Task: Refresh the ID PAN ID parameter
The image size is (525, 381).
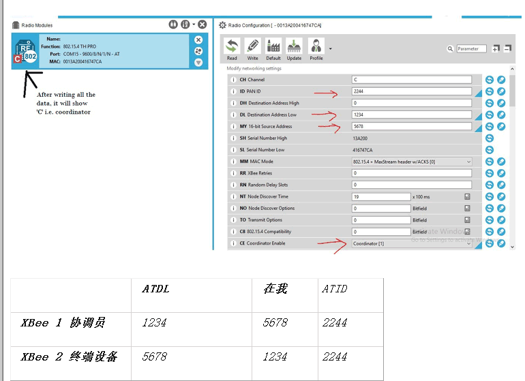Action: click(x=490, y=91)
